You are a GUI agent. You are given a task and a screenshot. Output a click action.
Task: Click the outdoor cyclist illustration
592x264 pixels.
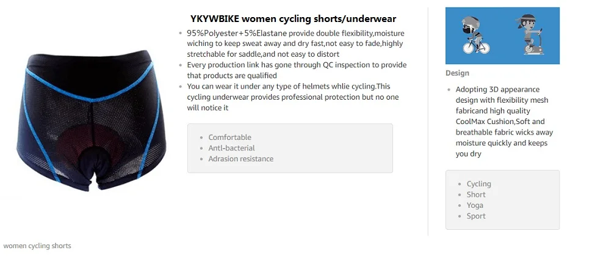tap(475, 35)
